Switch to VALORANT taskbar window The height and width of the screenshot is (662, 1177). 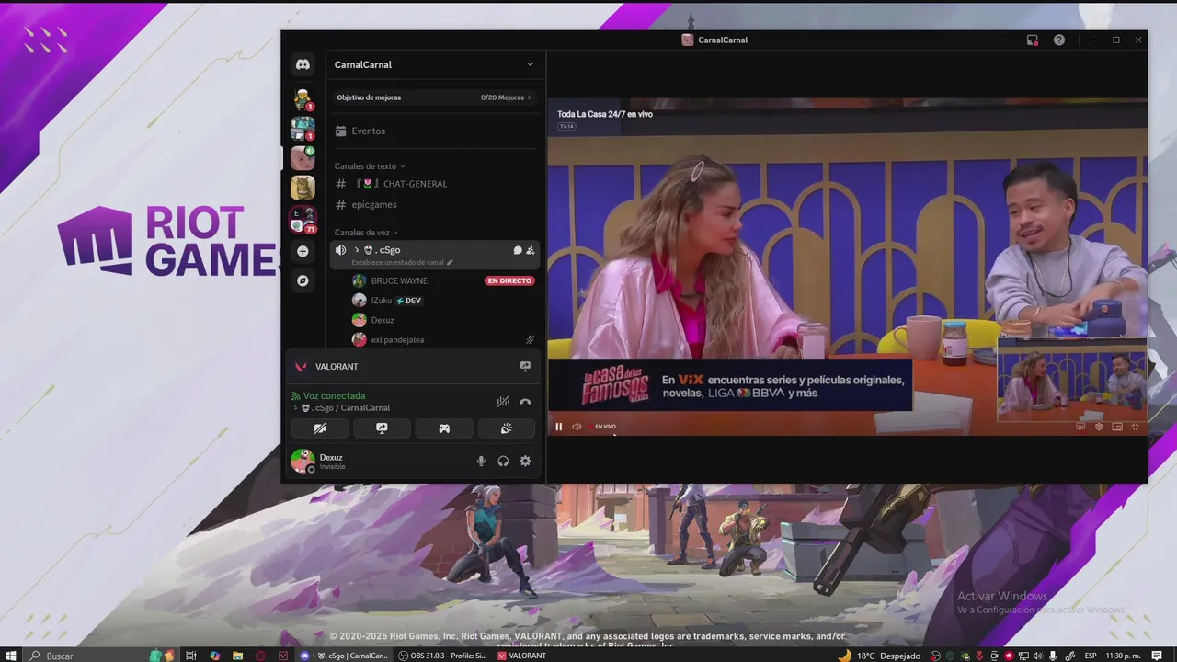(x=522, y=656)
